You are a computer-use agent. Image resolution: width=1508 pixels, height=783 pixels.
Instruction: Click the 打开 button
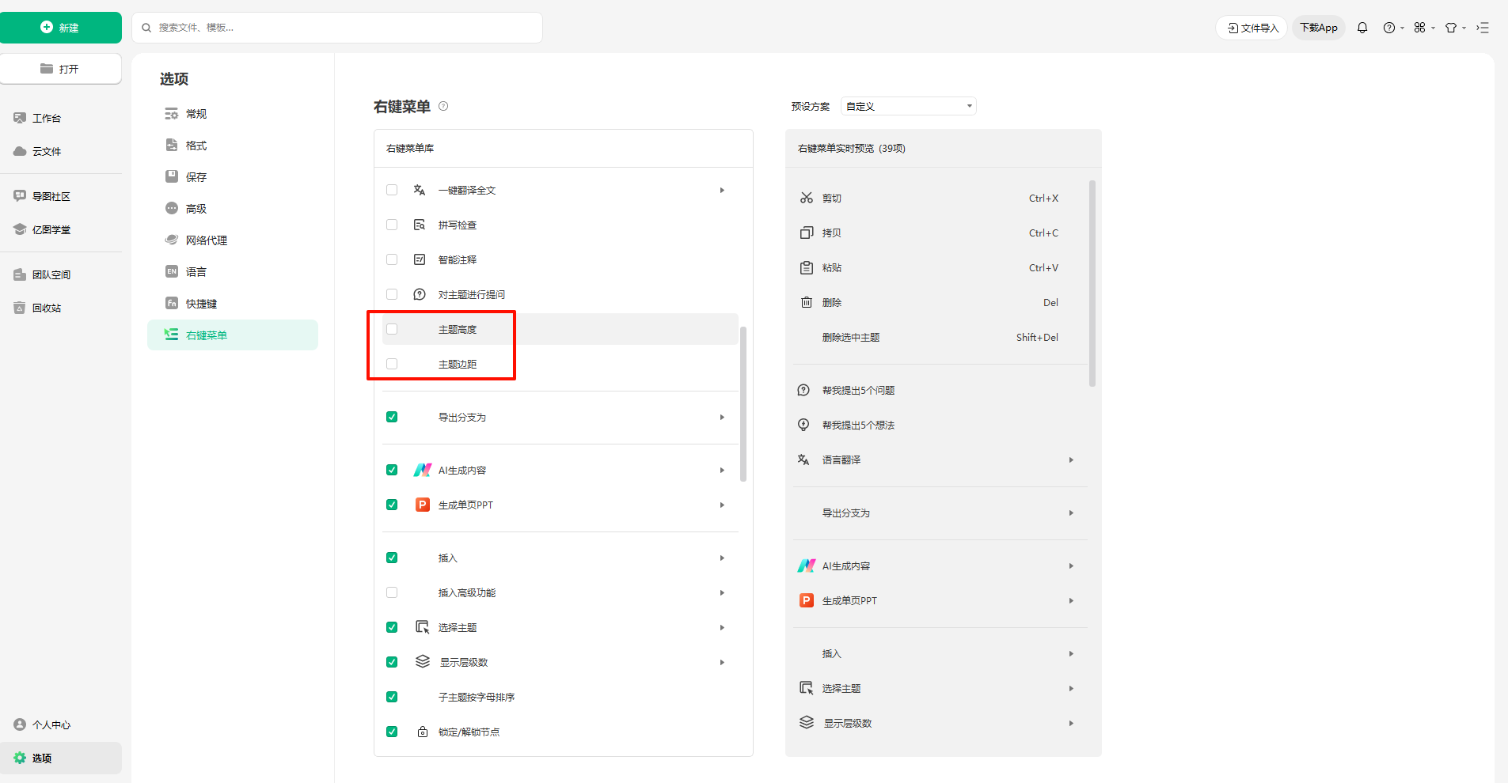point(61,69)
